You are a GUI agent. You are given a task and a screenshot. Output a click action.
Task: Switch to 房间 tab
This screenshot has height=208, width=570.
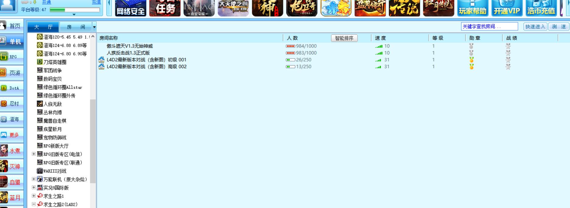point(76,27)
